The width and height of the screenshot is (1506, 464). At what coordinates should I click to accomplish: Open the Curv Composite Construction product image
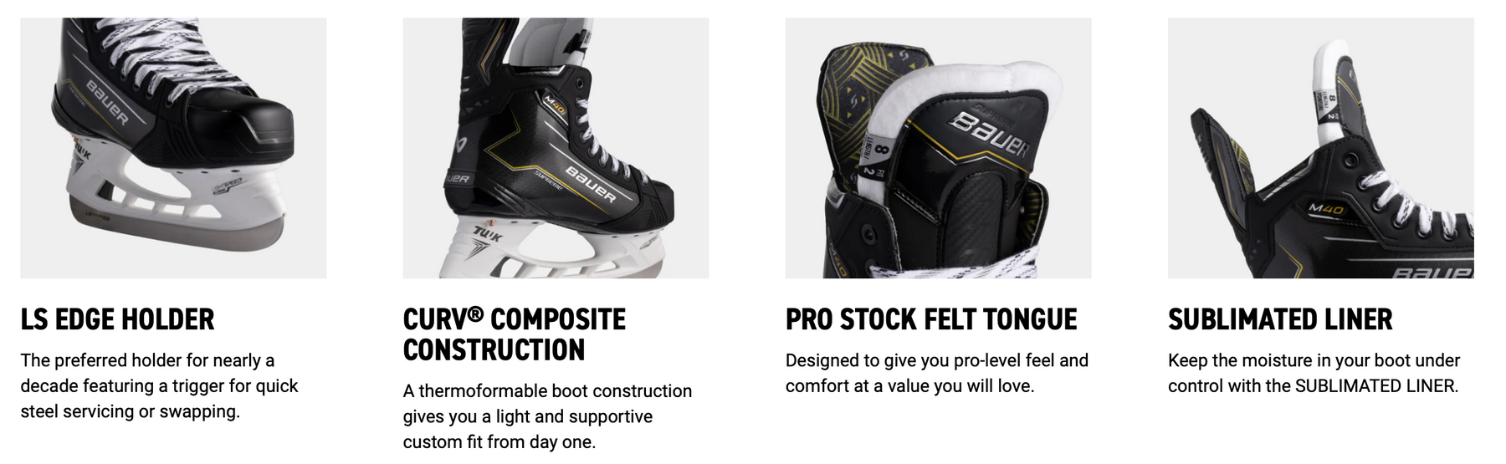(556, 147)
